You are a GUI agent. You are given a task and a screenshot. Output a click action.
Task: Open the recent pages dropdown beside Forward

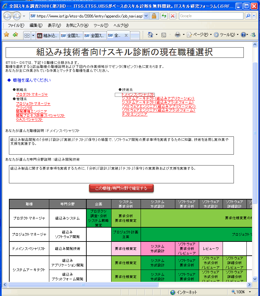tap(24, 16)
